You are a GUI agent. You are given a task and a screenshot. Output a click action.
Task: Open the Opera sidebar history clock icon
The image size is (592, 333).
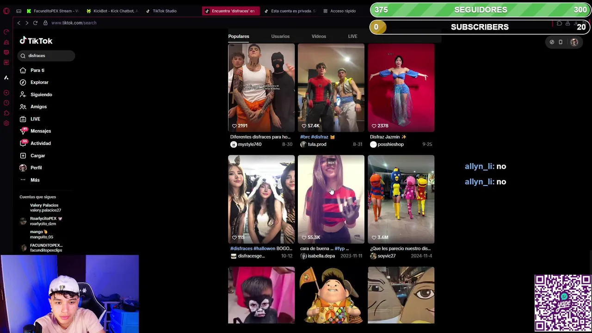tap(6, 103)
